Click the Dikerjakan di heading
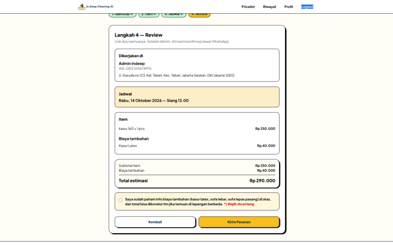Screen dimensions: 393x246 tap(131, 56)
